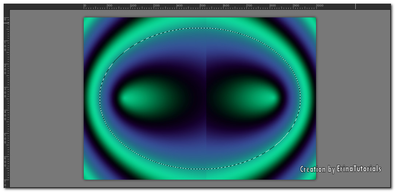Click the horizontal ruler position marker line

click(356, 6)
